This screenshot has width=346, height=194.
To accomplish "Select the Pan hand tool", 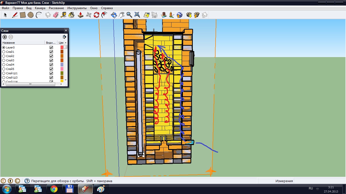I will tap(122, 15).
